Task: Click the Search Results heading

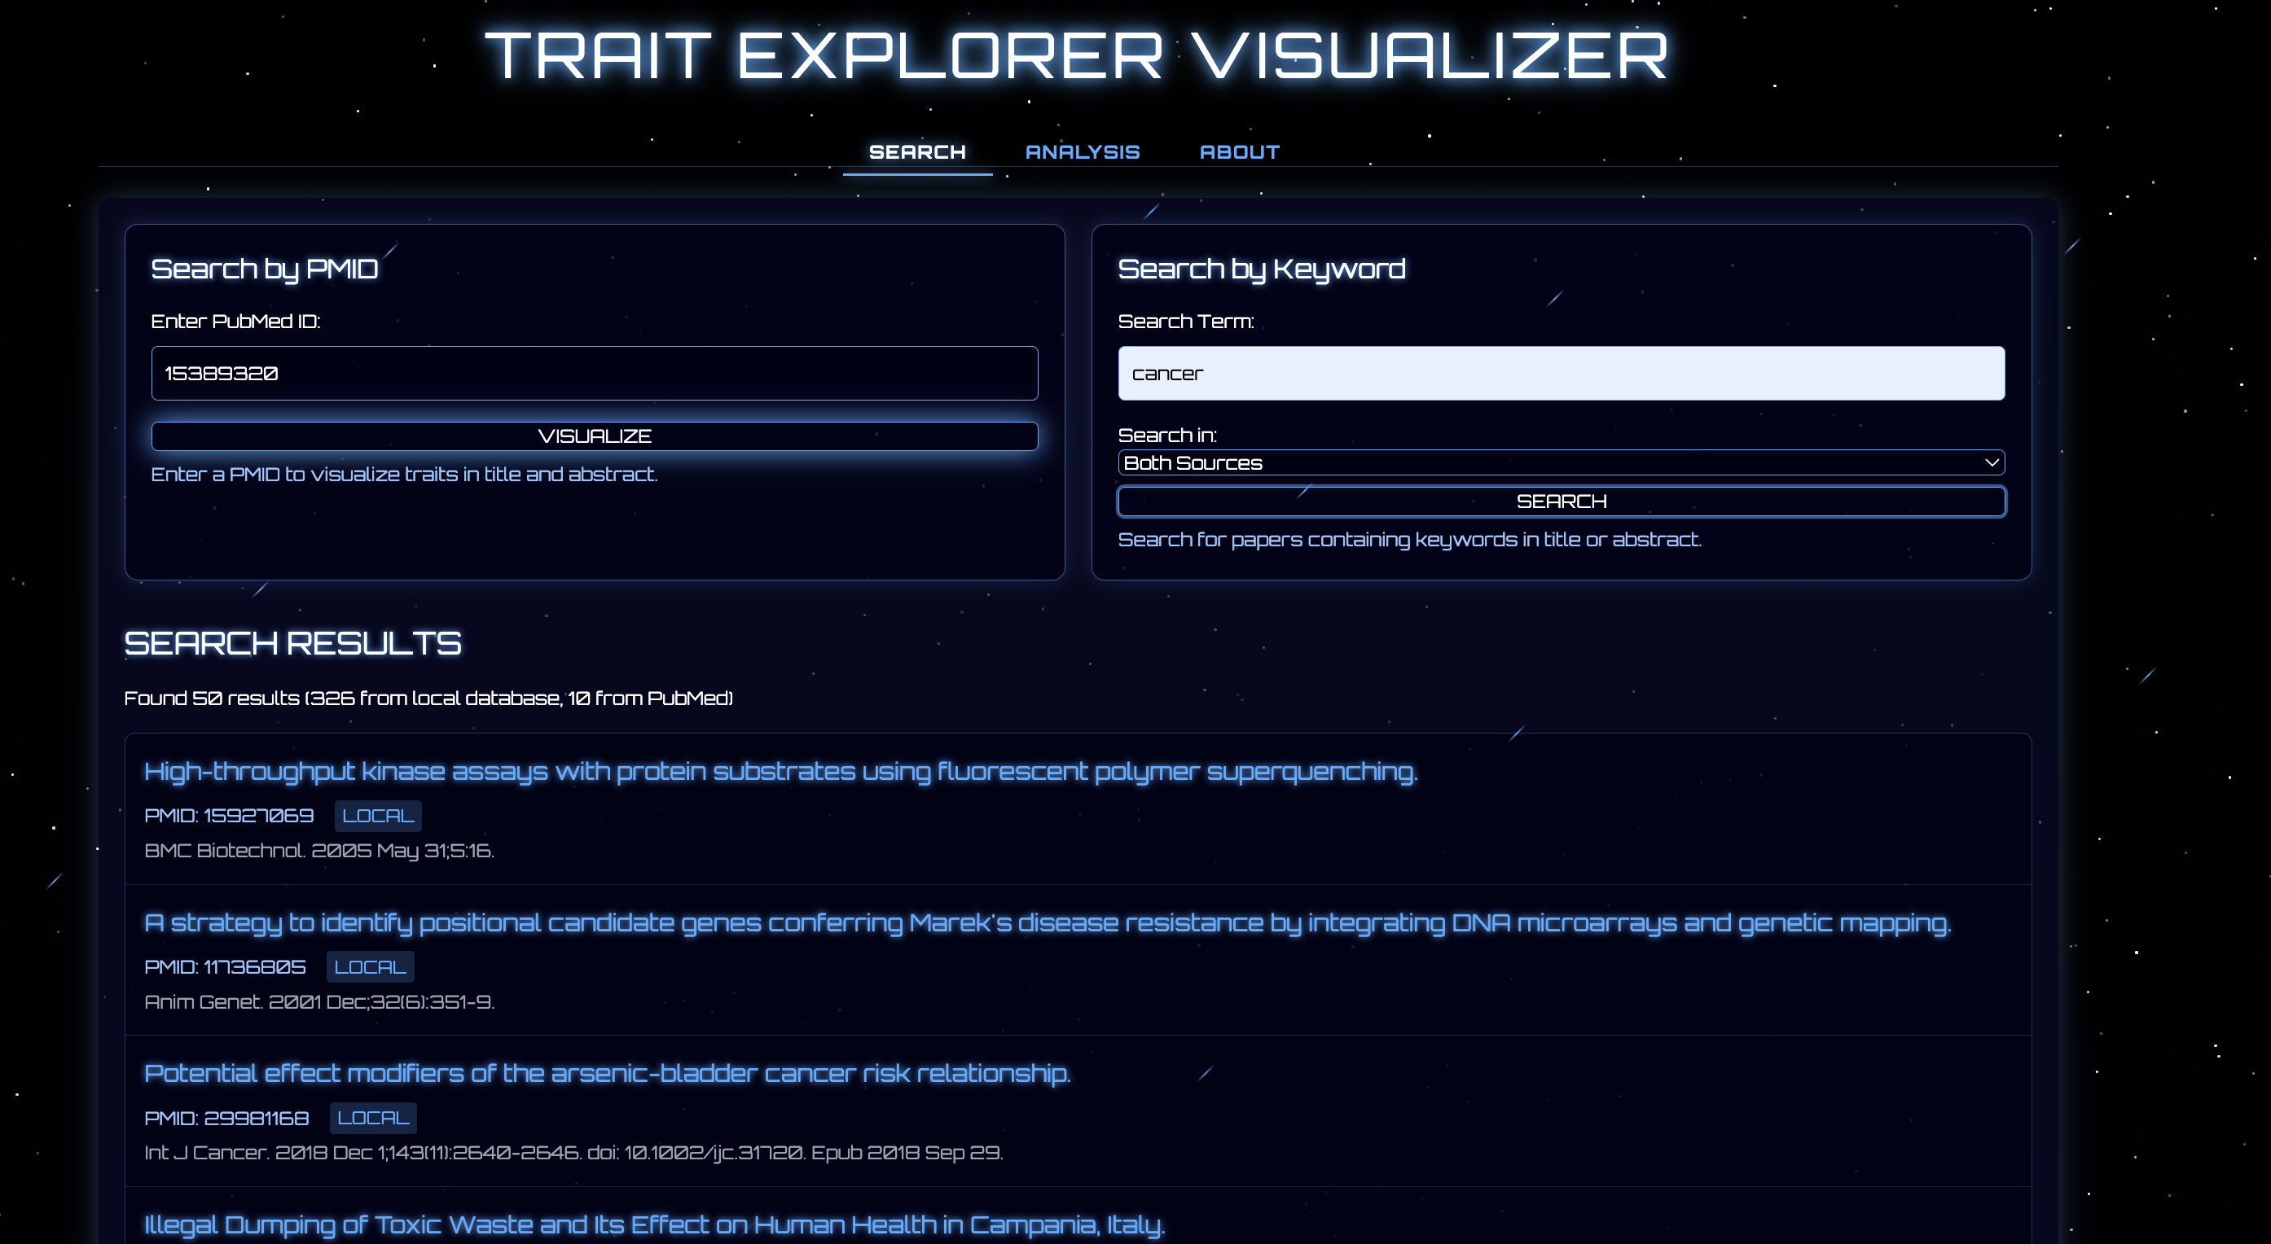Action: pos(292,643)
